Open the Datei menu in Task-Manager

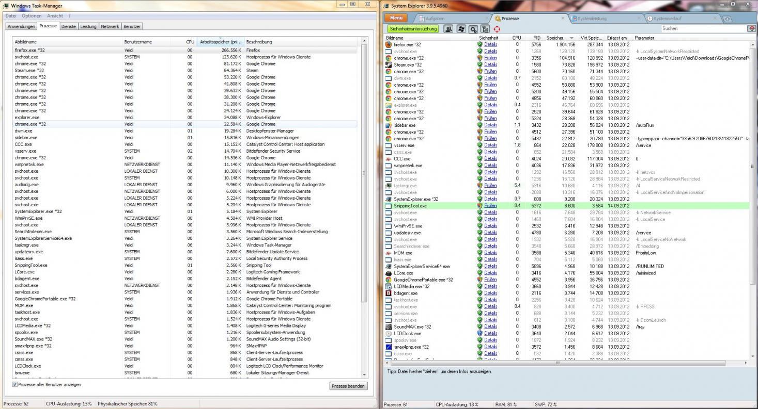tap(11, 16)
